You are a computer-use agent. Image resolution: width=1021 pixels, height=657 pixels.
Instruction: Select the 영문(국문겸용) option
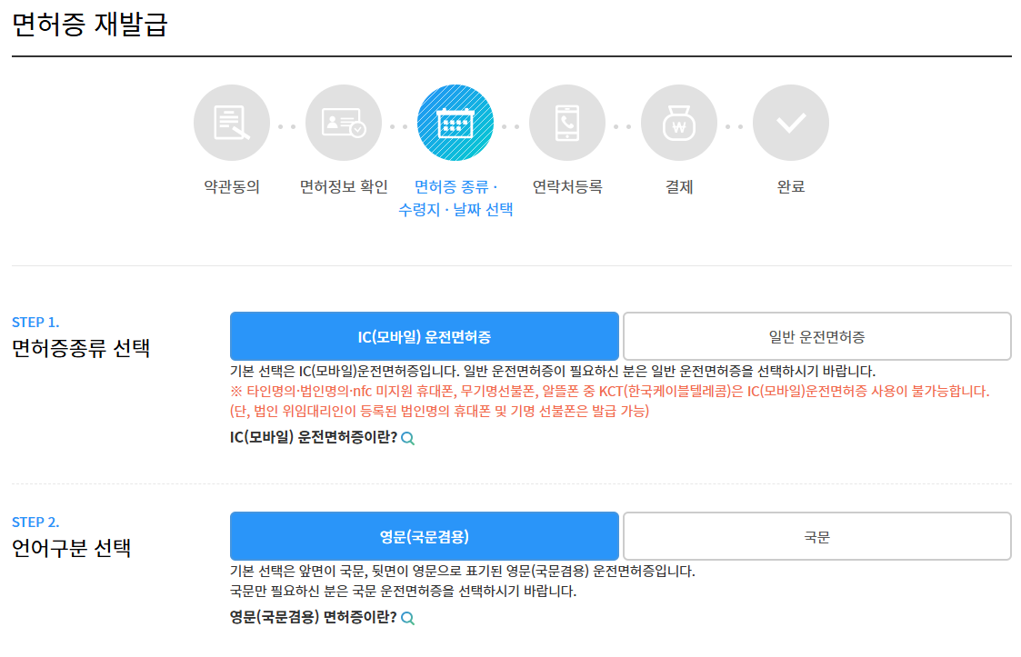click(425, 536)
